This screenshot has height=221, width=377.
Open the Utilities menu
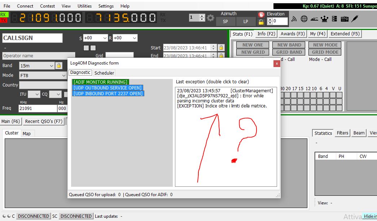click(x=84, y=6)
